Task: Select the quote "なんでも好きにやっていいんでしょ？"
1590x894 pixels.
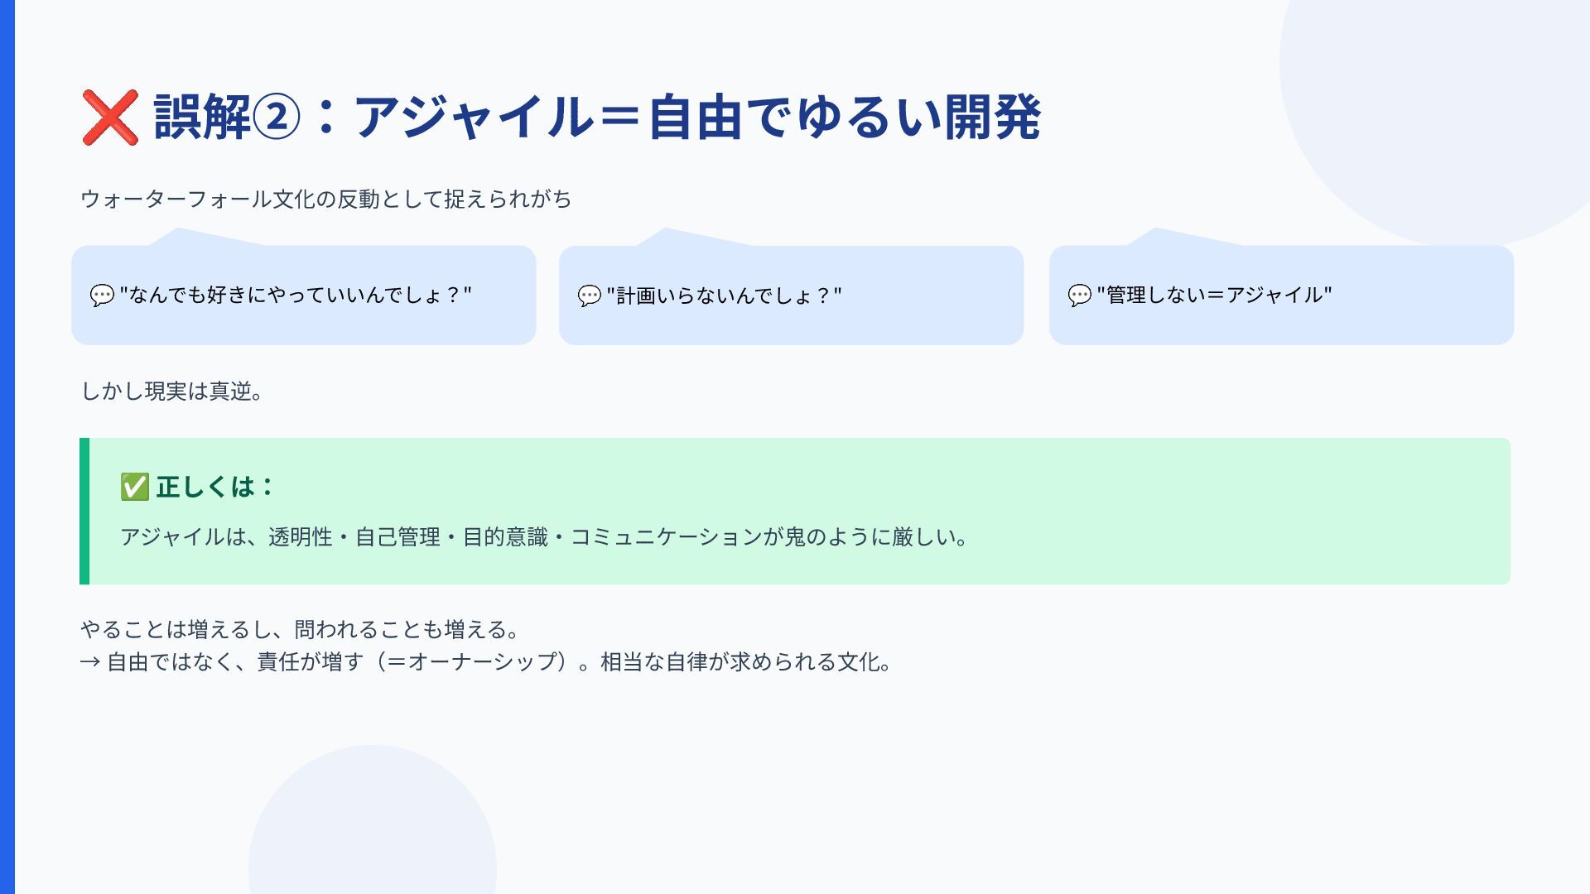Action: [x=296, y=295]
